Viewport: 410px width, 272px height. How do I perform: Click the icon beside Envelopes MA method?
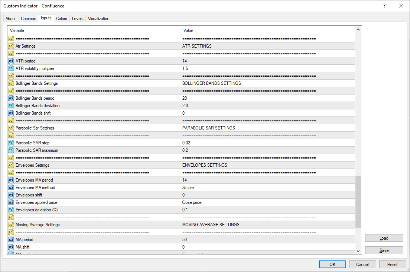click(x=11, y=188)
